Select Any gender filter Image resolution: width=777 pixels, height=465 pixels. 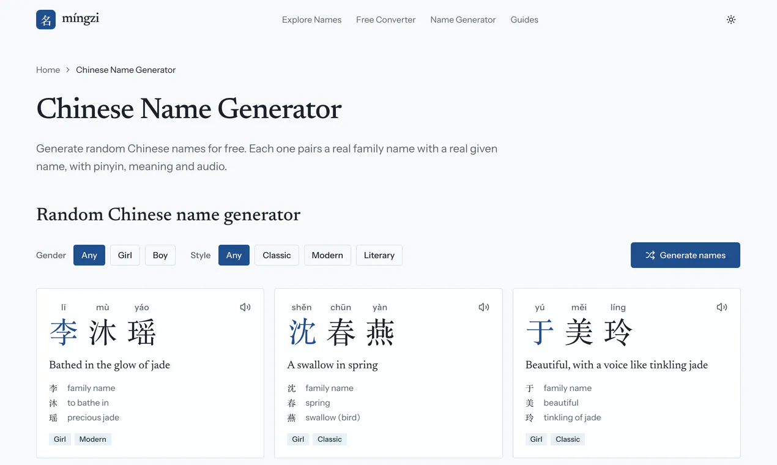[89, 255]
